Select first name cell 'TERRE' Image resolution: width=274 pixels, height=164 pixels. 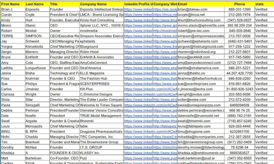(12, 36)
